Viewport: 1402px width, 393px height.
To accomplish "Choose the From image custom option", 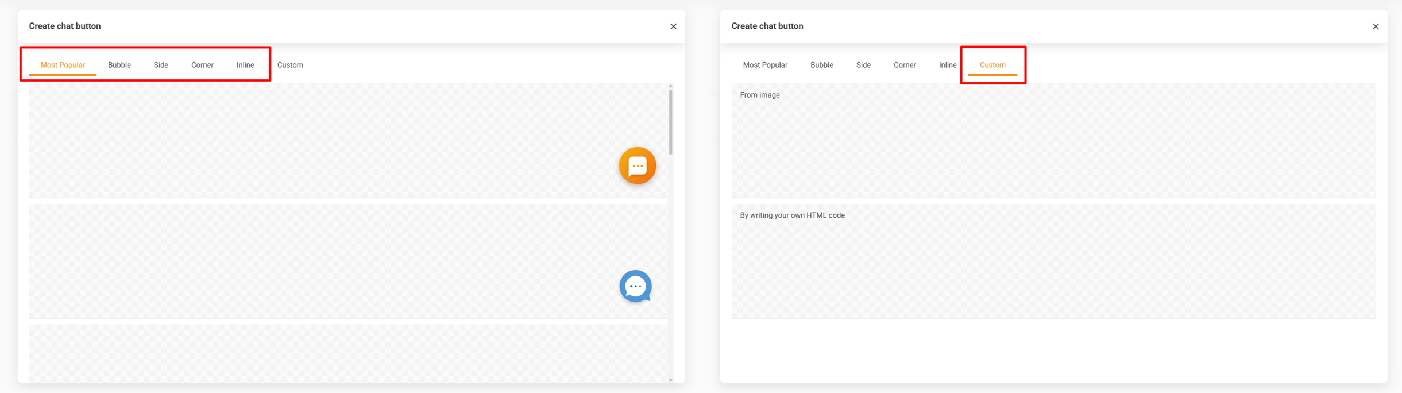I will (1053, 141).
